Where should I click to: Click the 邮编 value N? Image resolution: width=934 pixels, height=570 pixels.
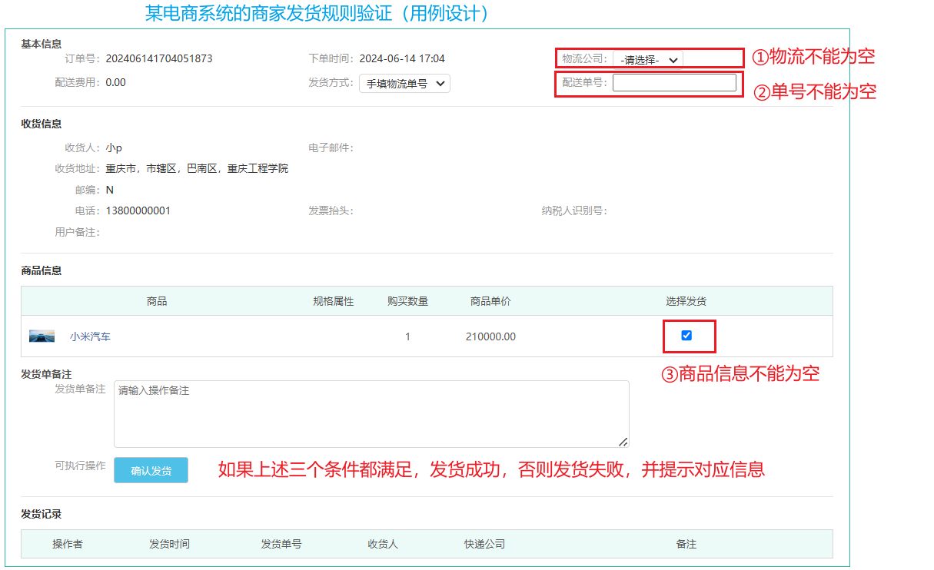click(110, 190)
